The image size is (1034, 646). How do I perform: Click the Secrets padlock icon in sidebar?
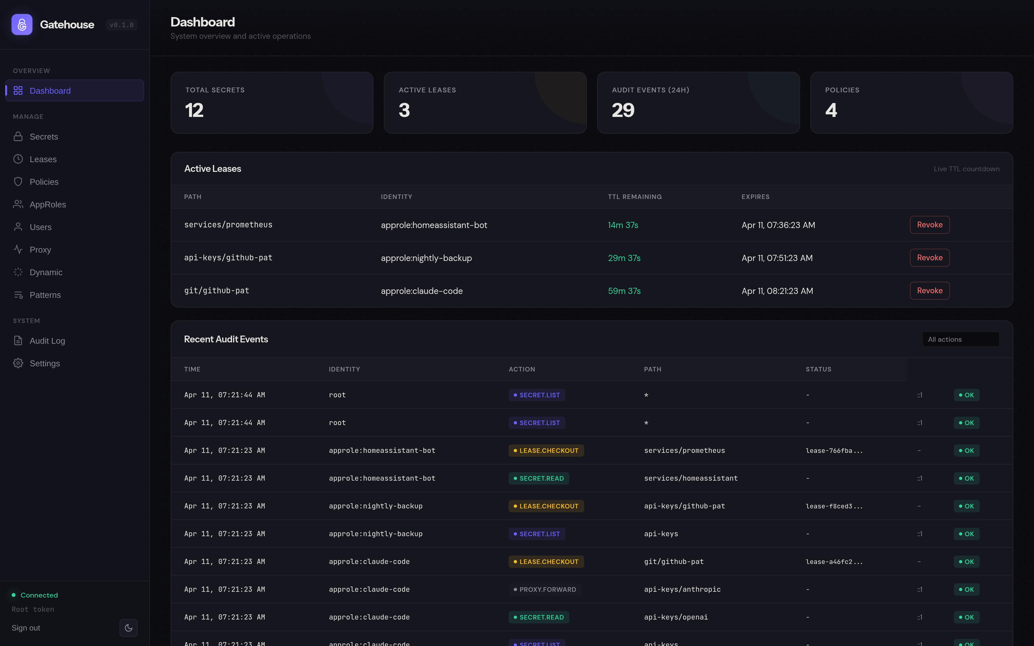[x=18, y=137]
